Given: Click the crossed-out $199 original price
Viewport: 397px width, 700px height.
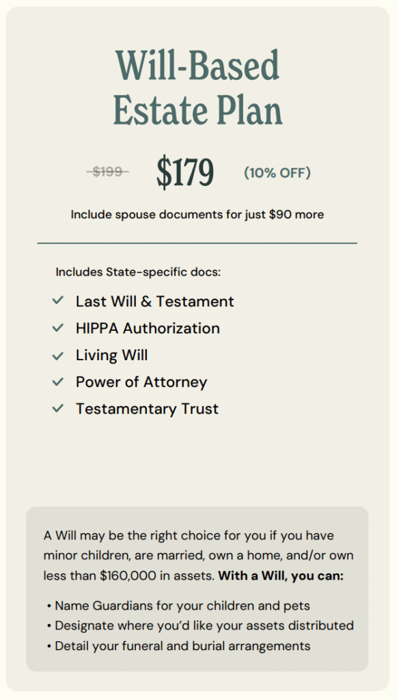Looking at the screenshot, I should pos(107,172).
